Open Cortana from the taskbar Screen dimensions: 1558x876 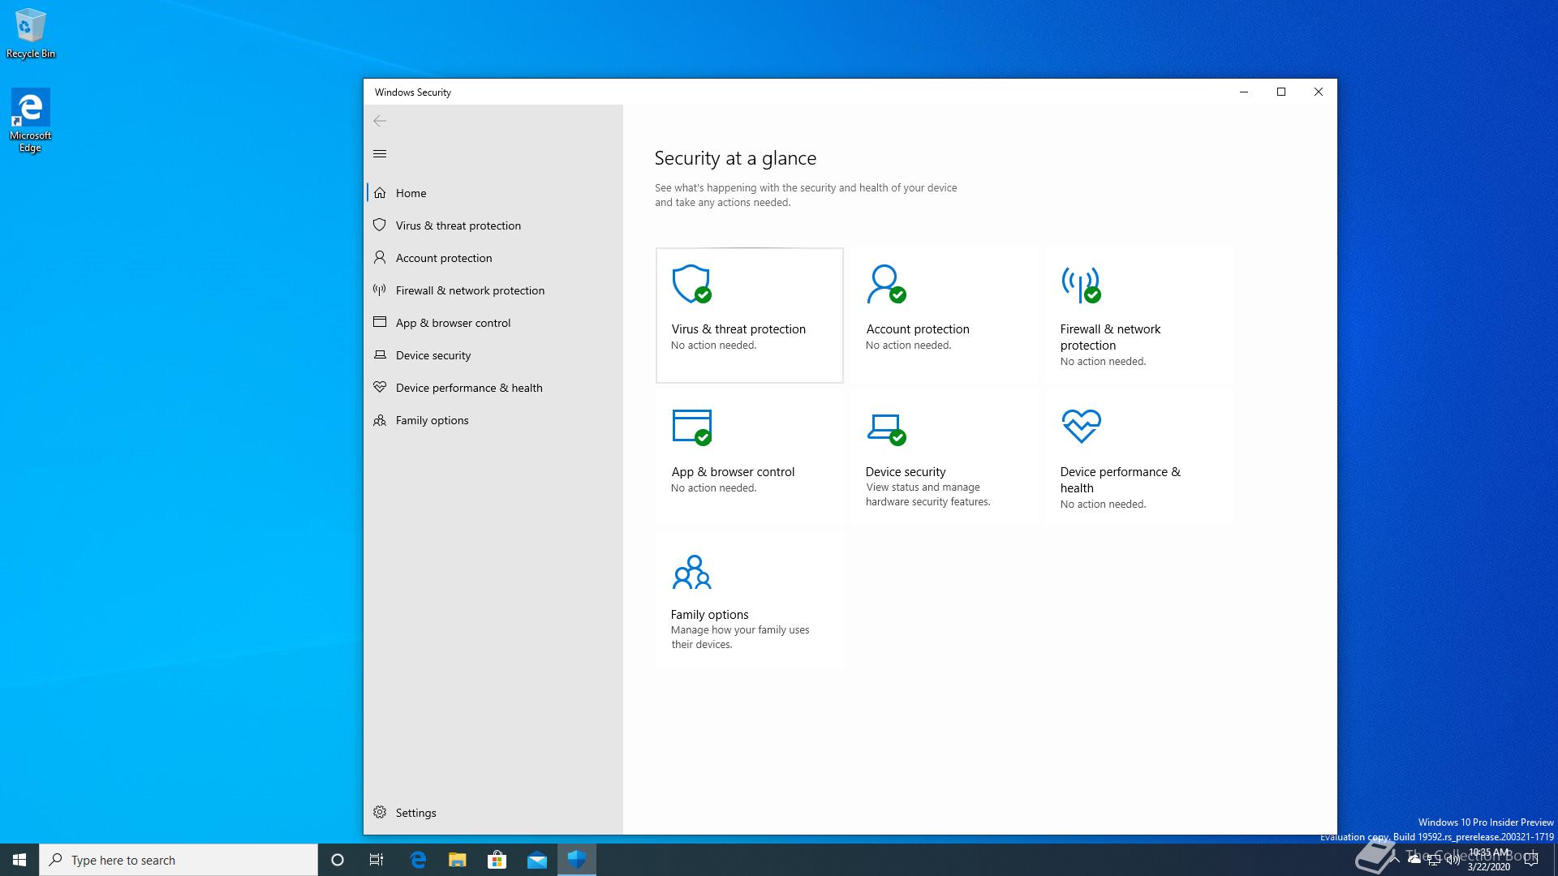tap(338, 860)
